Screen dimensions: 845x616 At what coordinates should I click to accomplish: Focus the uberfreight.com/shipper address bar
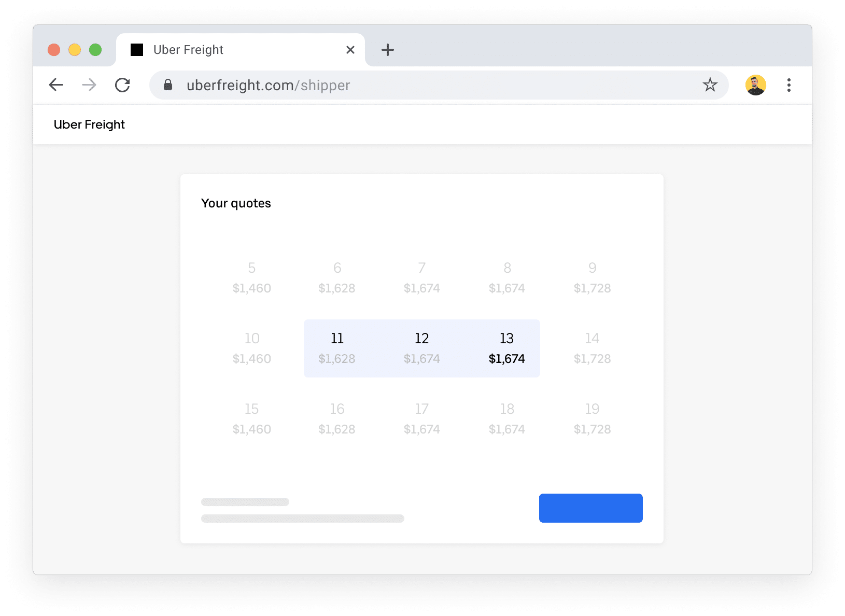439,85
